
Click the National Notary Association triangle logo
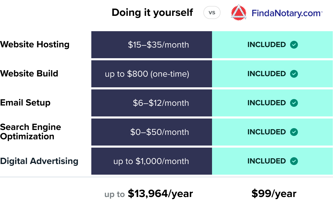[x=239, y=12]
